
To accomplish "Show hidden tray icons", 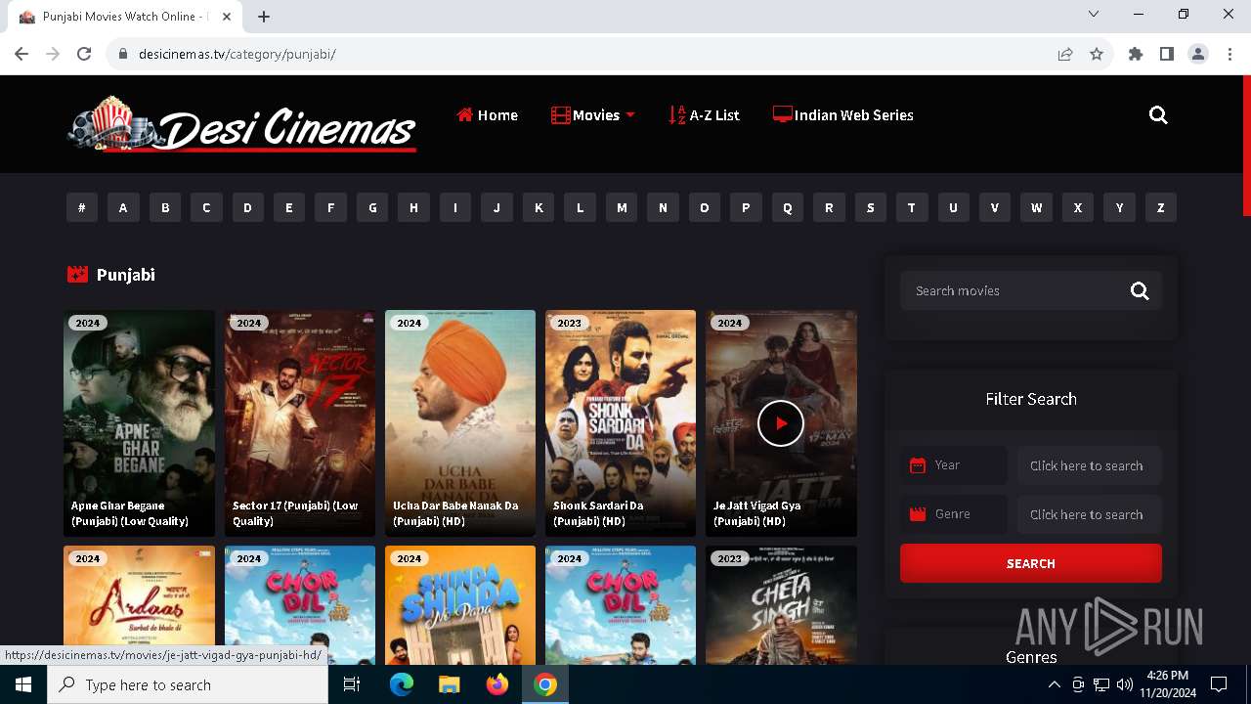I will pos(1054,684).
